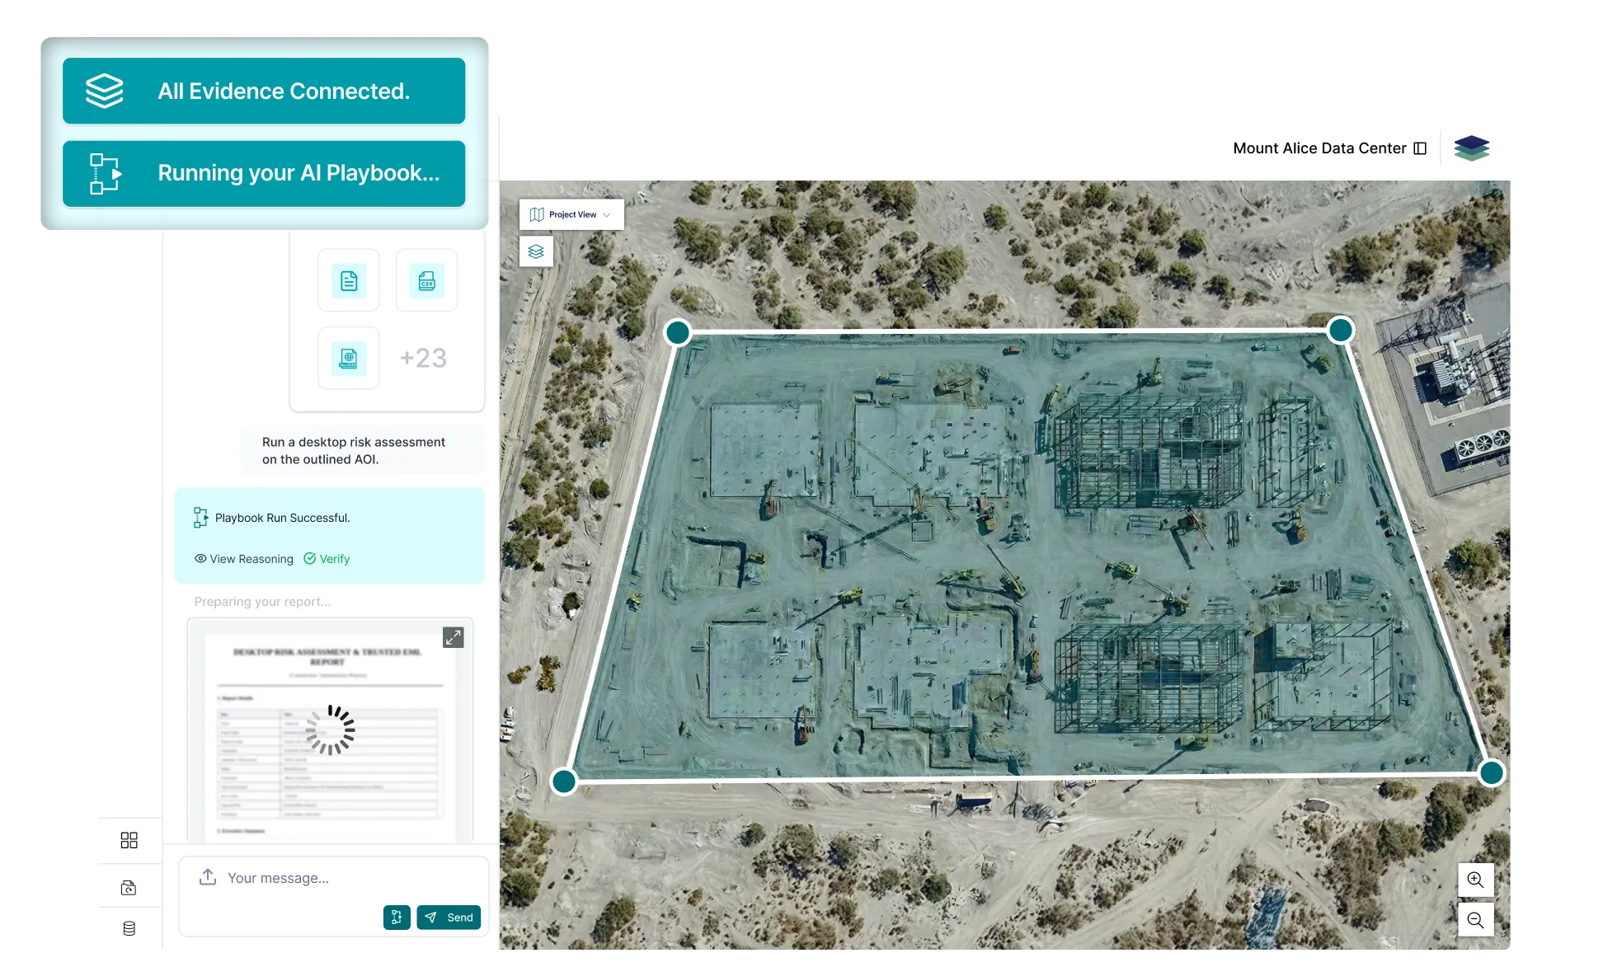Open the database sidebar icon
Viewport: 1608px width, 967px height.
(129, 928)
